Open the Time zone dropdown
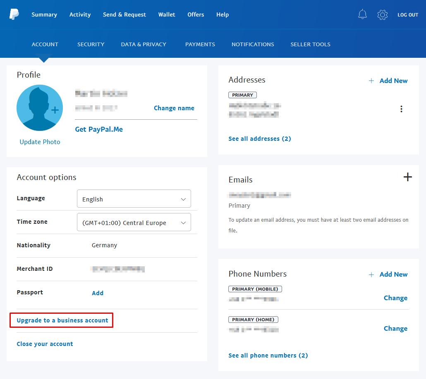Screen dimensions: 426x379 pos(134,222)
